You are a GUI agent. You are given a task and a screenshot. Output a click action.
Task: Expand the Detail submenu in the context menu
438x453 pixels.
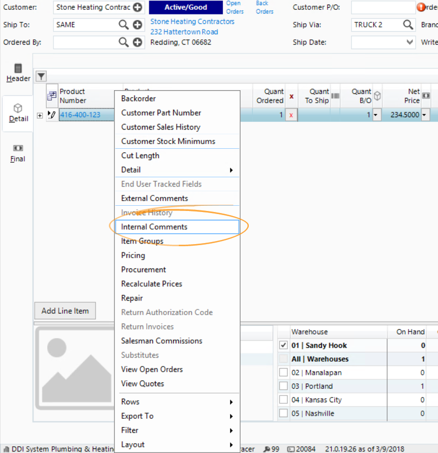click(232, 169)
